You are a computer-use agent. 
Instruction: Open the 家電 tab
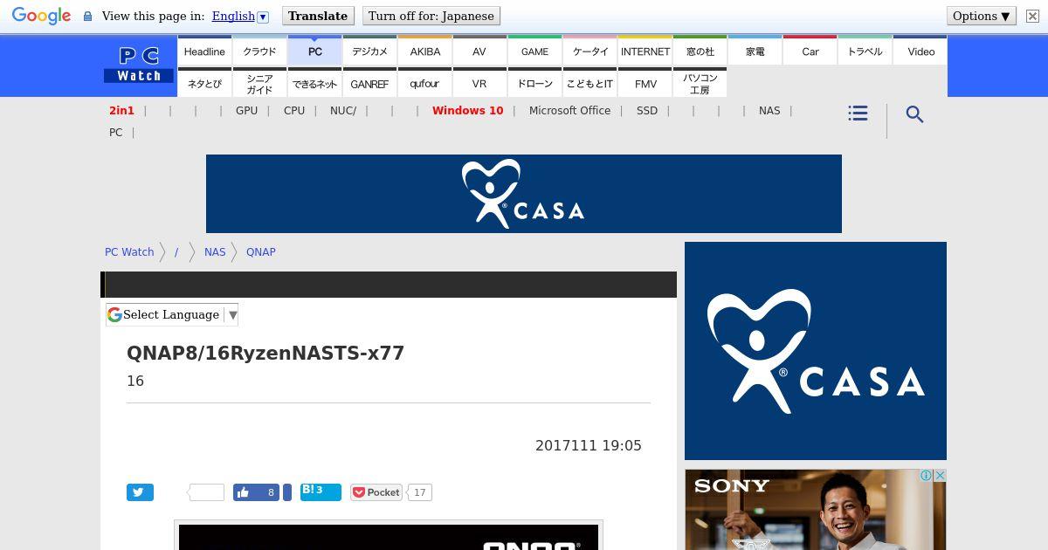coord(755,52)
